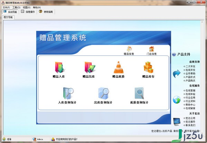Viewport: 207px width, 143px height.
Task: Click the 关于宏达 section heading
Action: [x=195, y=113]
